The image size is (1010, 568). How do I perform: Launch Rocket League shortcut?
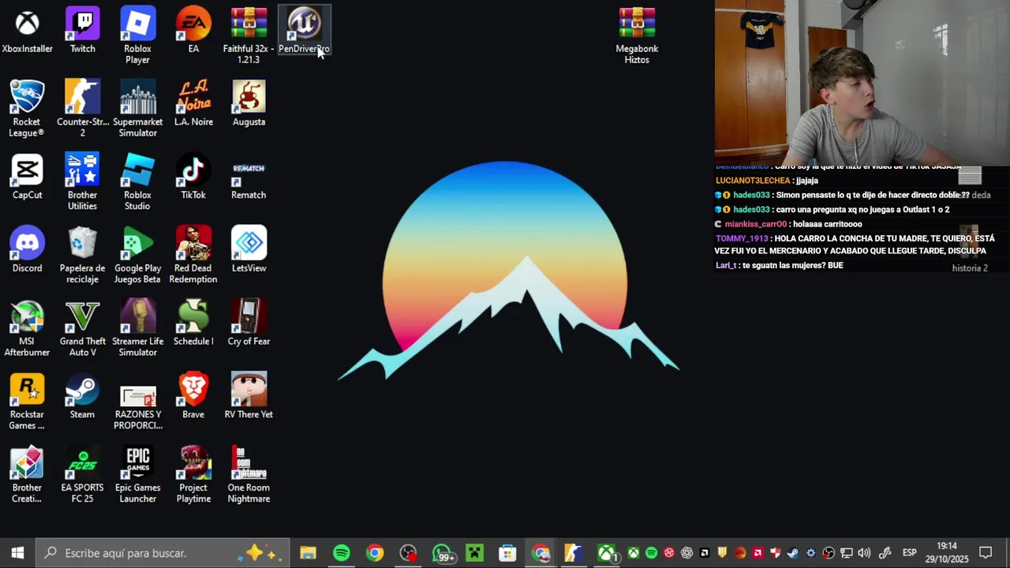pos(27,109)
